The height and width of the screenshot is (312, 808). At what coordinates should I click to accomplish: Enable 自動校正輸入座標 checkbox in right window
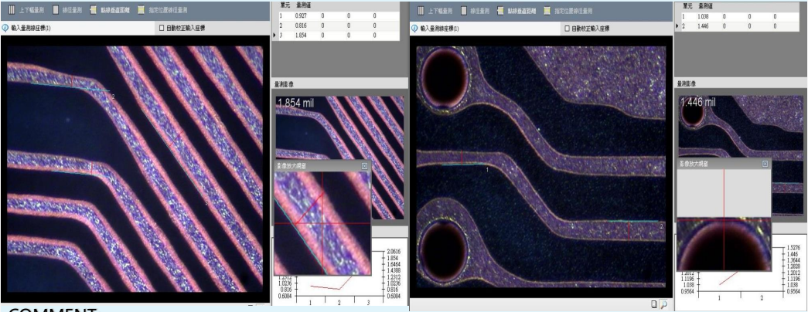tap(568, 29)
